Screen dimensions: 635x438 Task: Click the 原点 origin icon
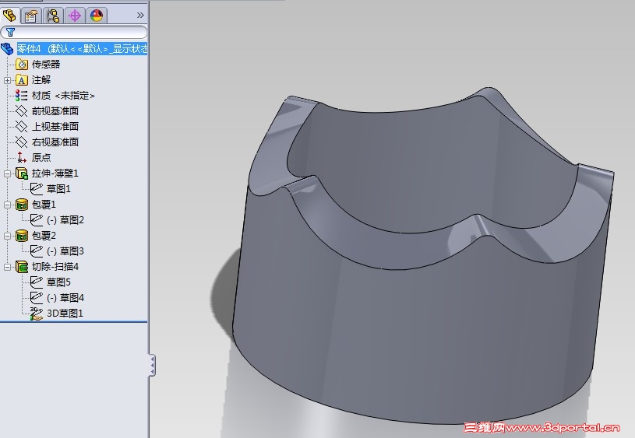[x=22, y=157]
